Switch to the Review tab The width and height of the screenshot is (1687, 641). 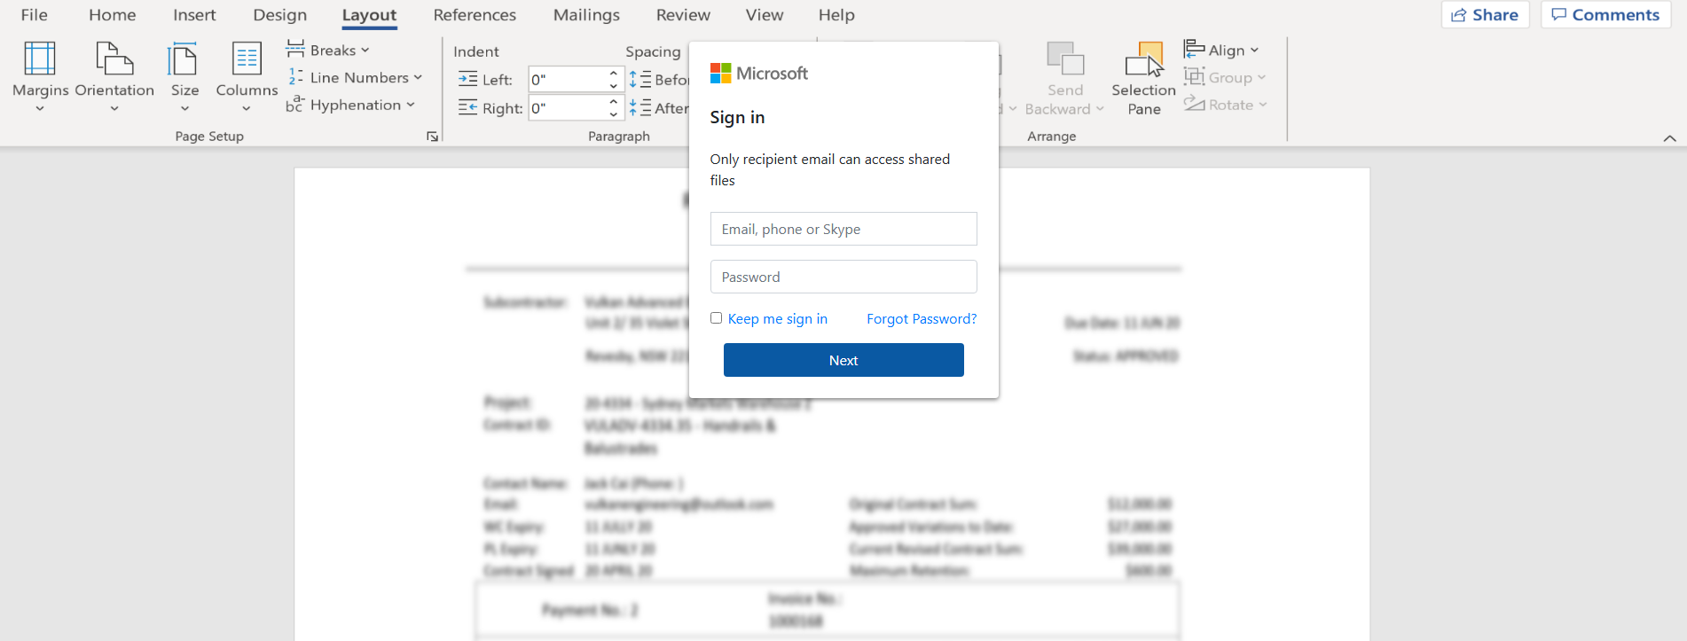click(x=683, y=15)
